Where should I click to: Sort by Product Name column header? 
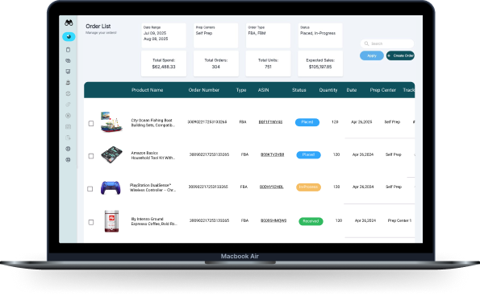[x=148, y=90]
